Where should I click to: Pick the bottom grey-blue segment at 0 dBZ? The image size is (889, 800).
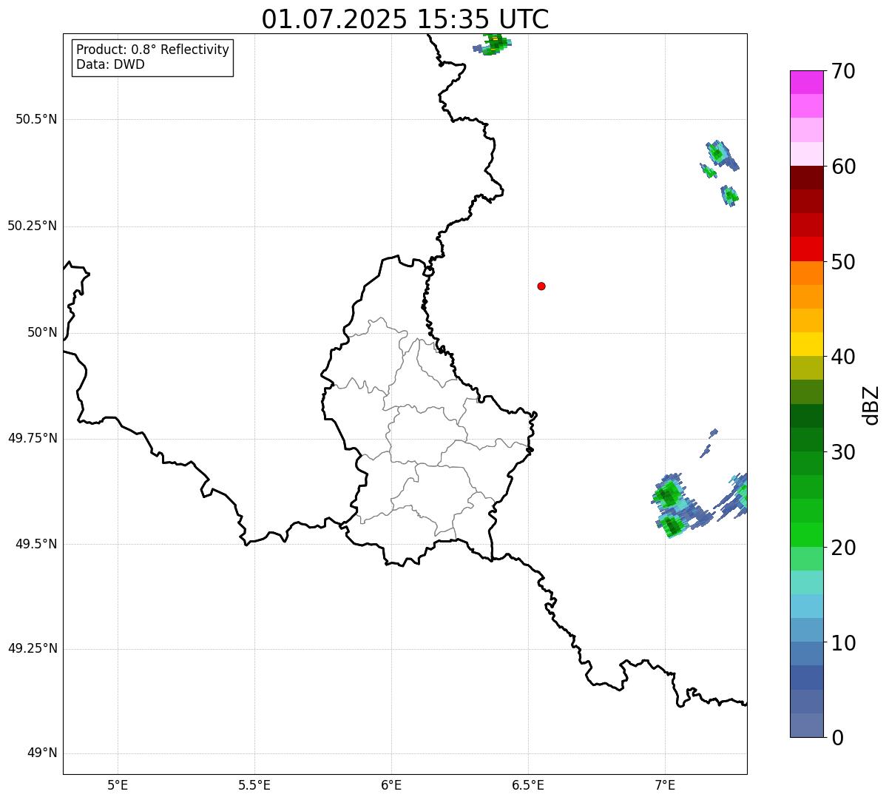[806, 725]
